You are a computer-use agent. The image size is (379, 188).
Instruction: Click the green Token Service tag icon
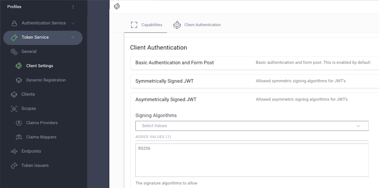[14, 37]
